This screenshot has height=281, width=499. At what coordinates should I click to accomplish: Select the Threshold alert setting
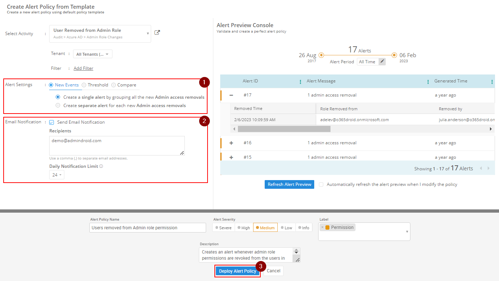[84, 85]
